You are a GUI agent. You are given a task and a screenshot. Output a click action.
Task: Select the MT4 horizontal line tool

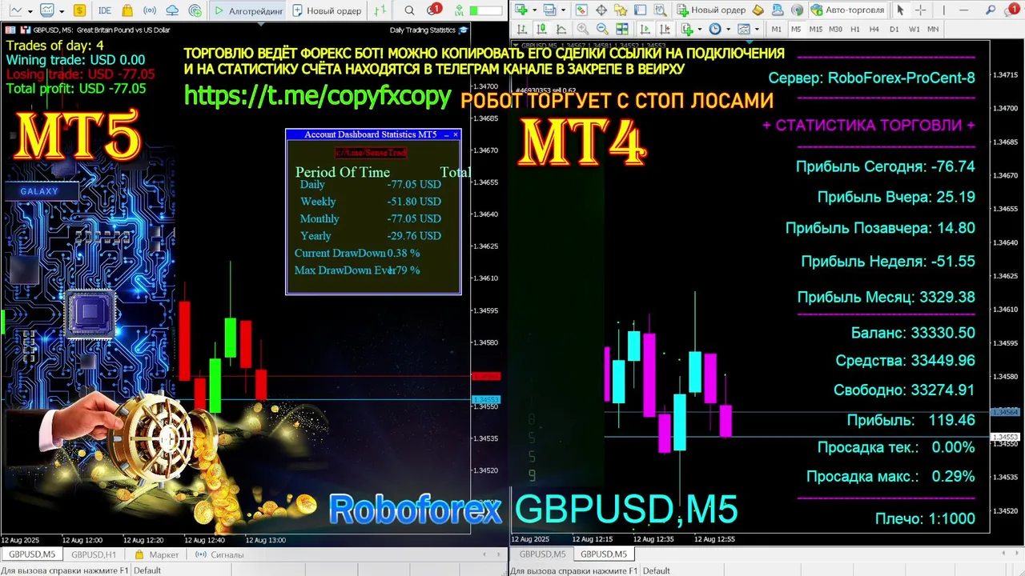click(x=963, y=10)
